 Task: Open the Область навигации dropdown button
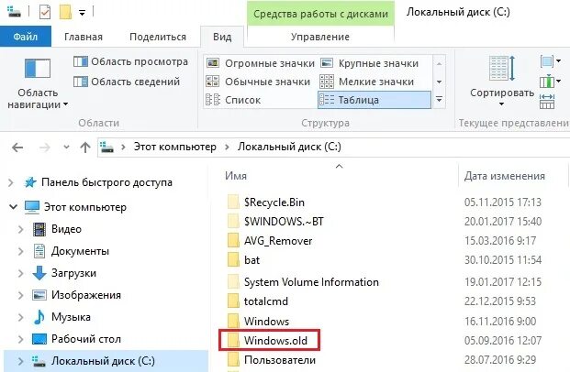pos(38,83)
